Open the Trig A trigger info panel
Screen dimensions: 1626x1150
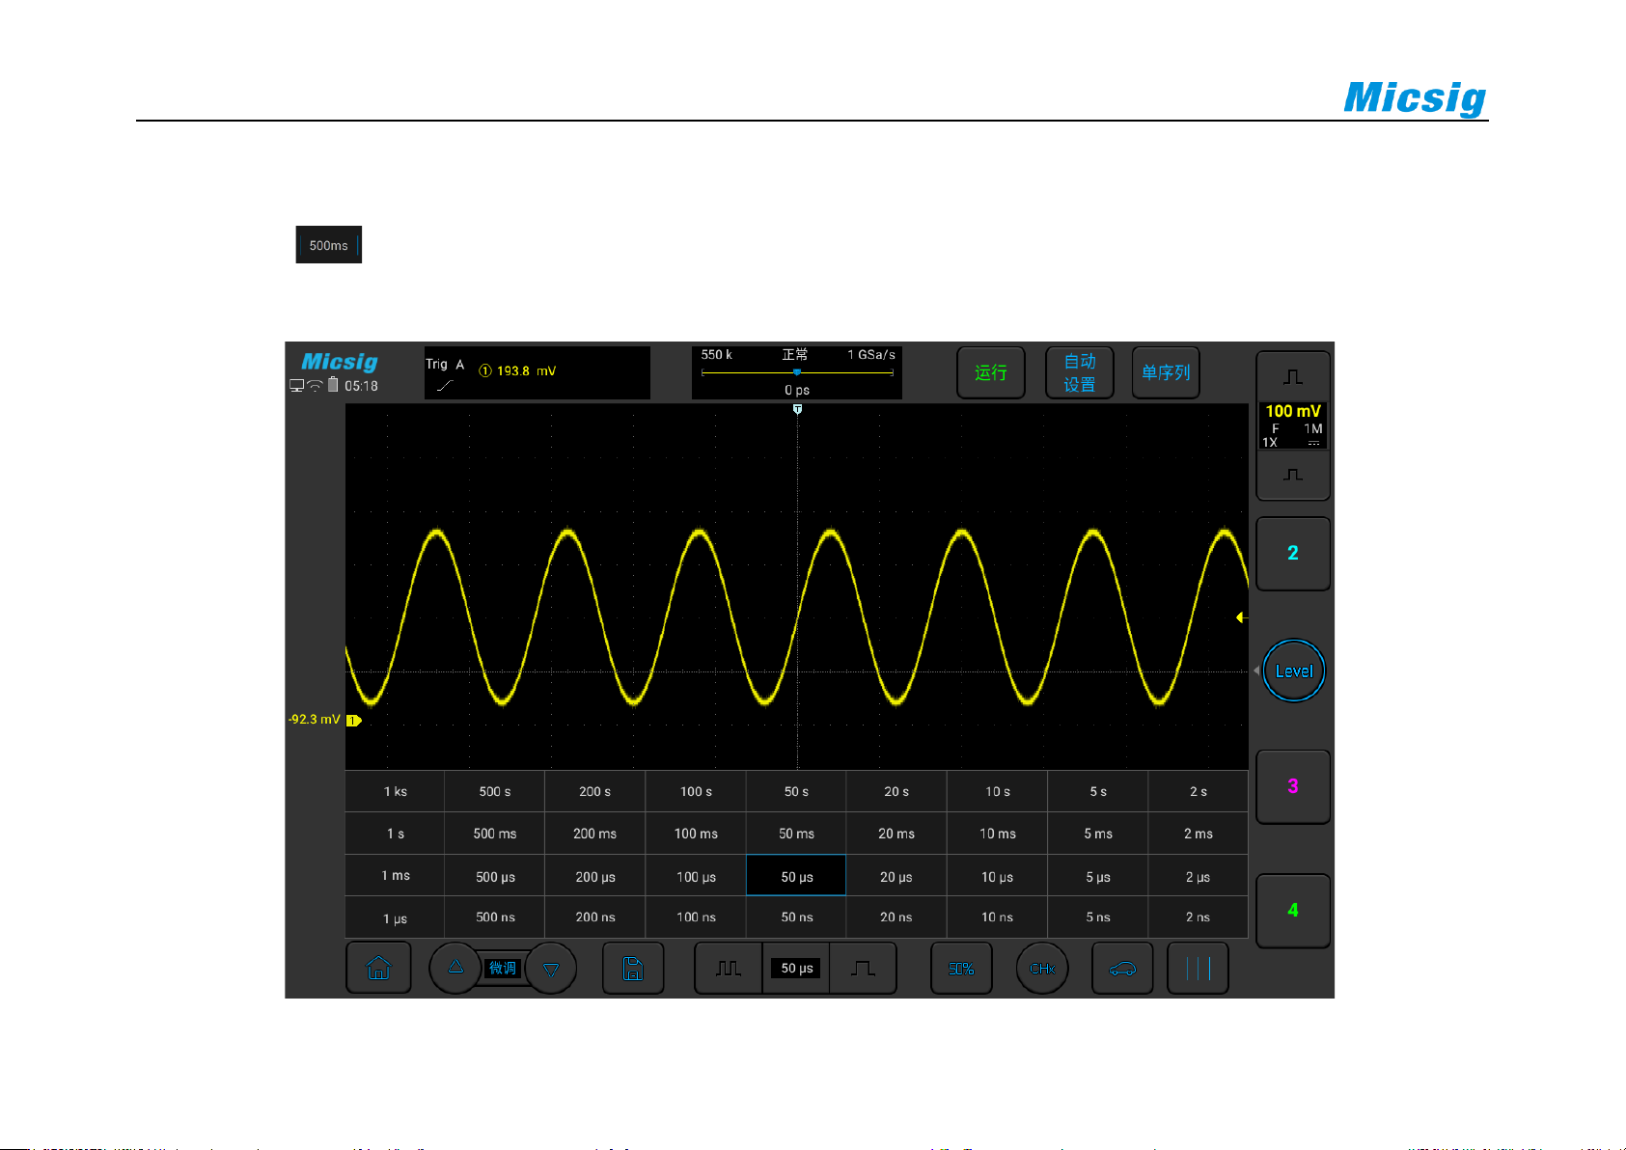tap(537, 372)
